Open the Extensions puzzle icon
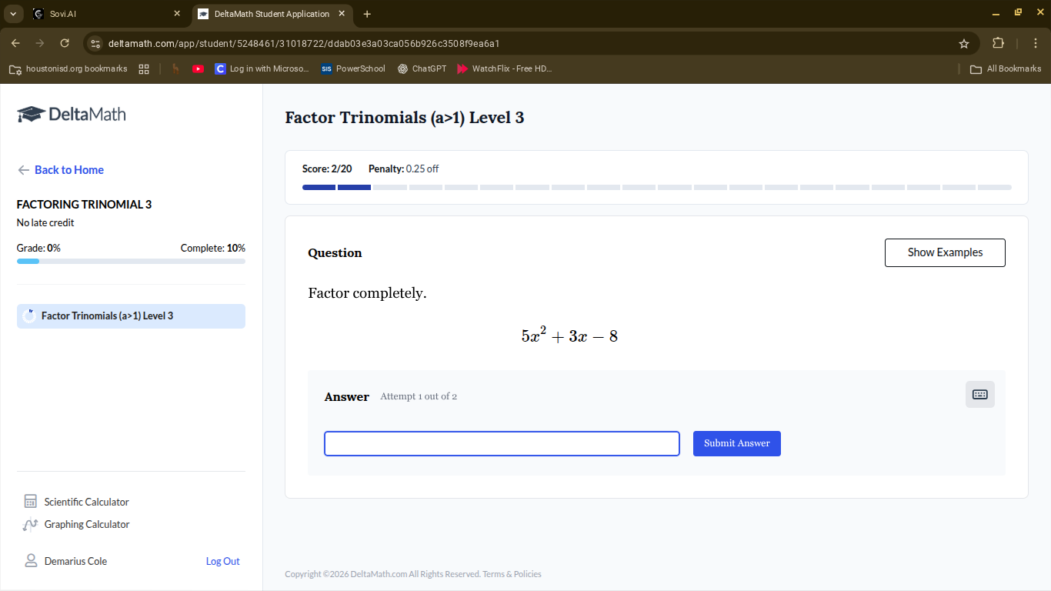The image size is (1051, 591). (999, 43)
